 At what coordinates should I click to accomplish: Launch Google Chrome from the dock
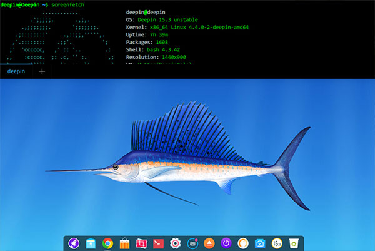107,243
